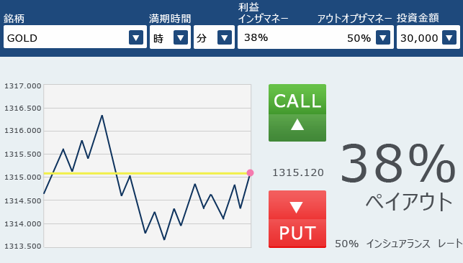Click the current rate 1315.120 label
Image resolution: width=463 pixels, height=263 pixels.
[x=298, y=172]
